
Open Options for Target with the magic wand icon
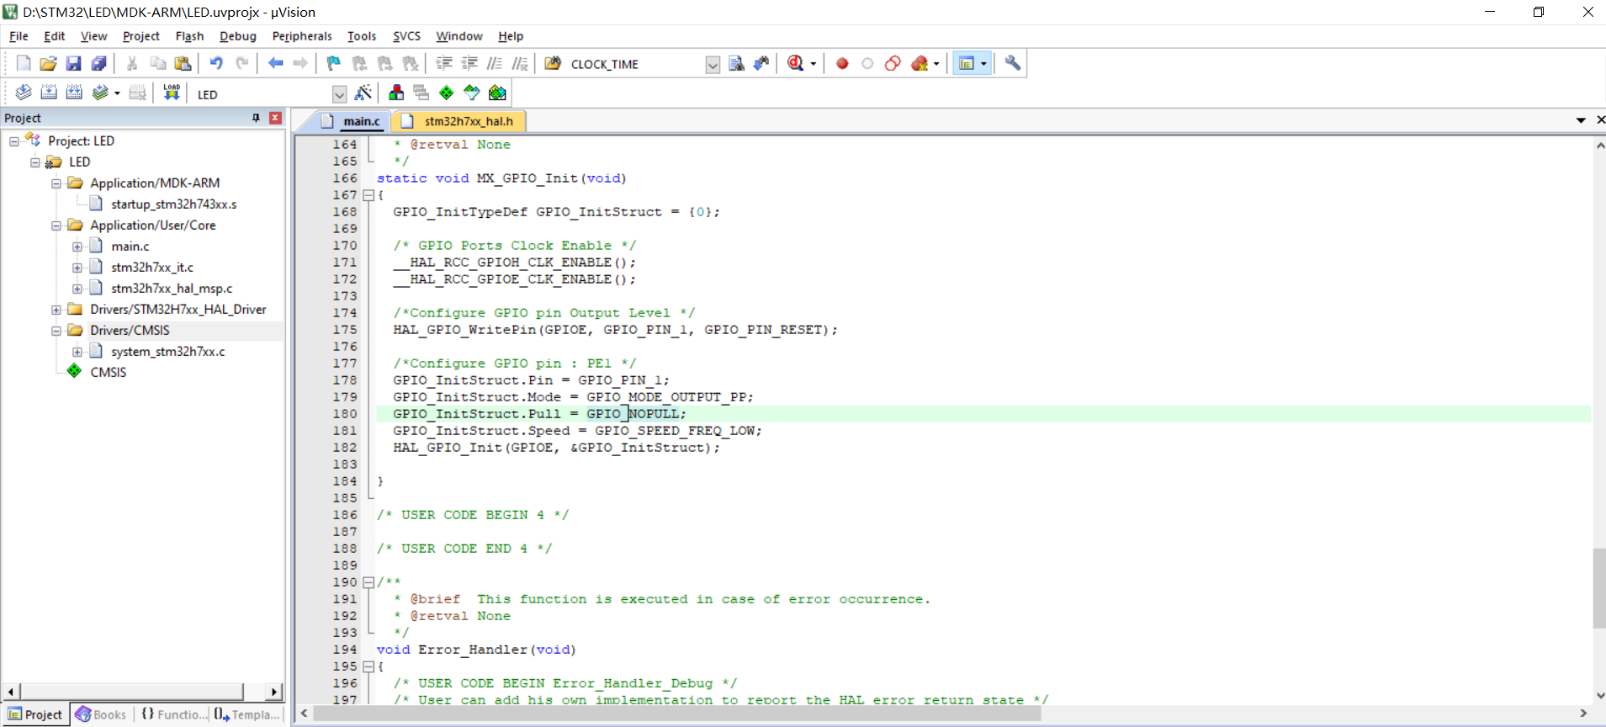[x=363, y=93]
